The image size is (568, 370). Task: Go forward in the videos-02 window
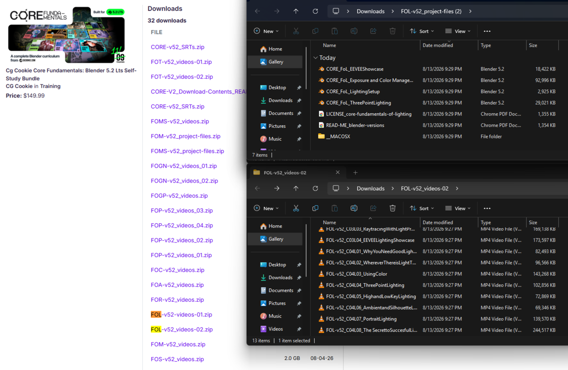pos(276,188)
